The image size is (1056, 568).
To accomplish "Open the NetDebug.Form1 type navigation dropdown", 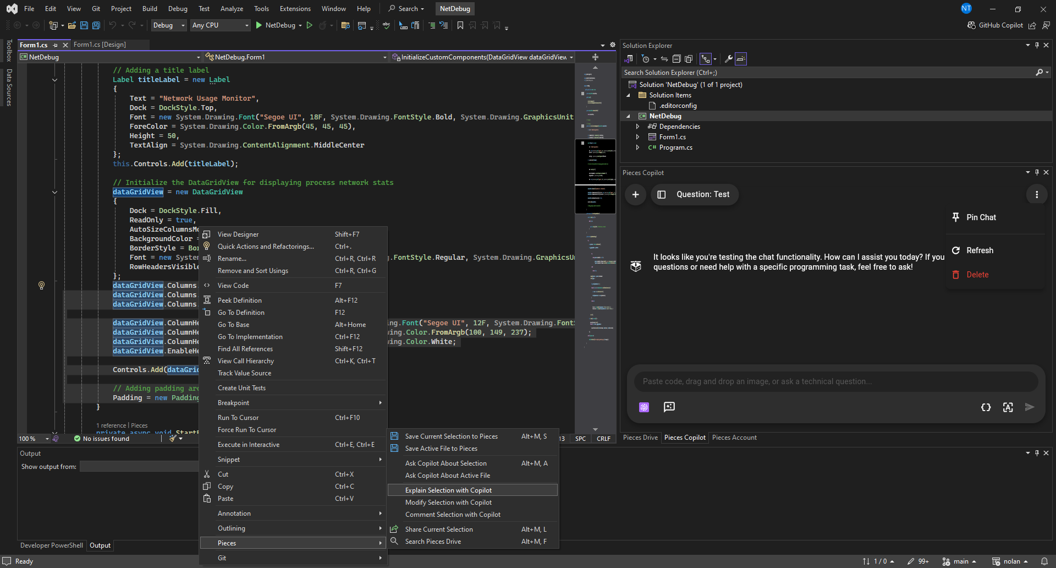I will click(x=296, y=57).
